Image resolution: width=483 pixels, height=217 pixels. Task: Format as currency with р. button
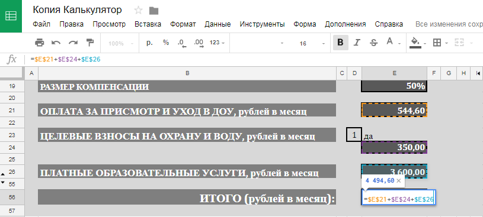coord(149,43)
